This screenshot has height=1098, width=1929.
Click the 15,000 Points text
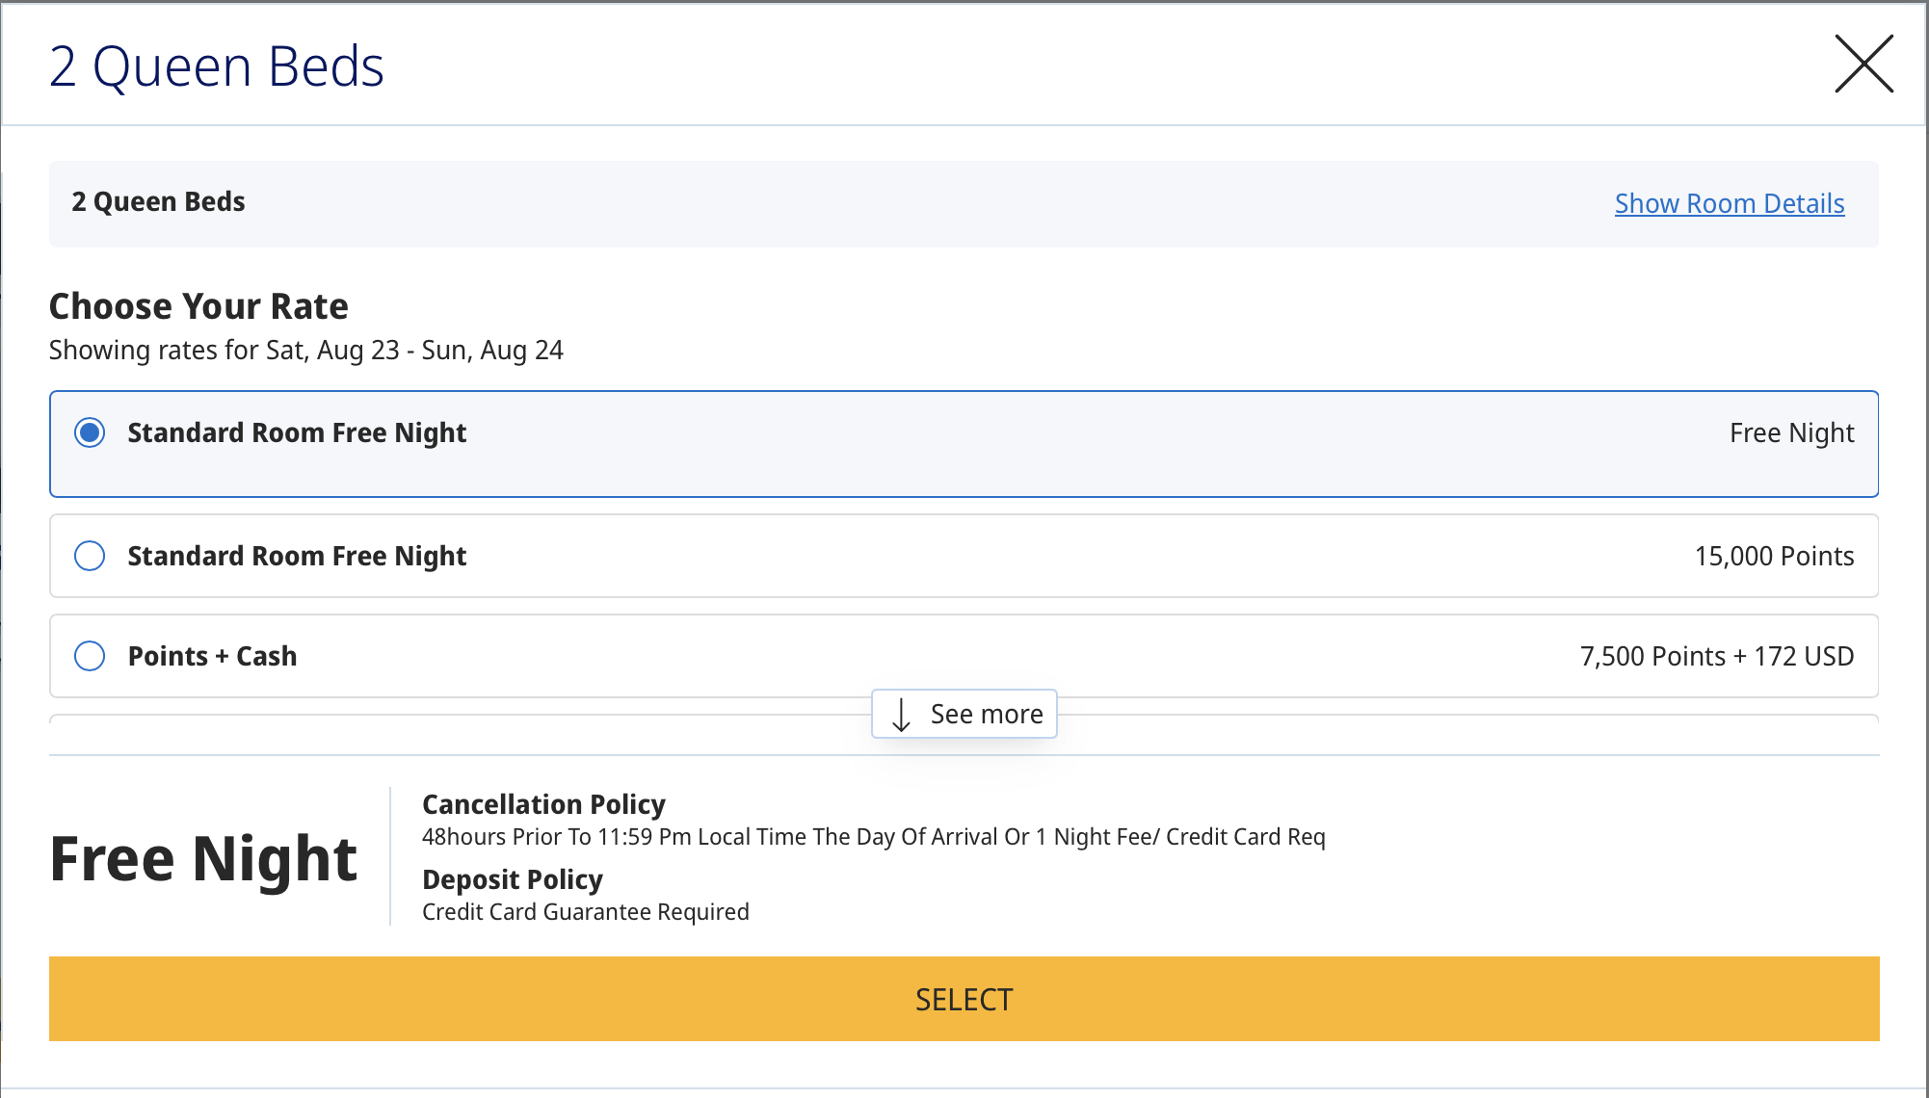click(x=1775, y=556)
